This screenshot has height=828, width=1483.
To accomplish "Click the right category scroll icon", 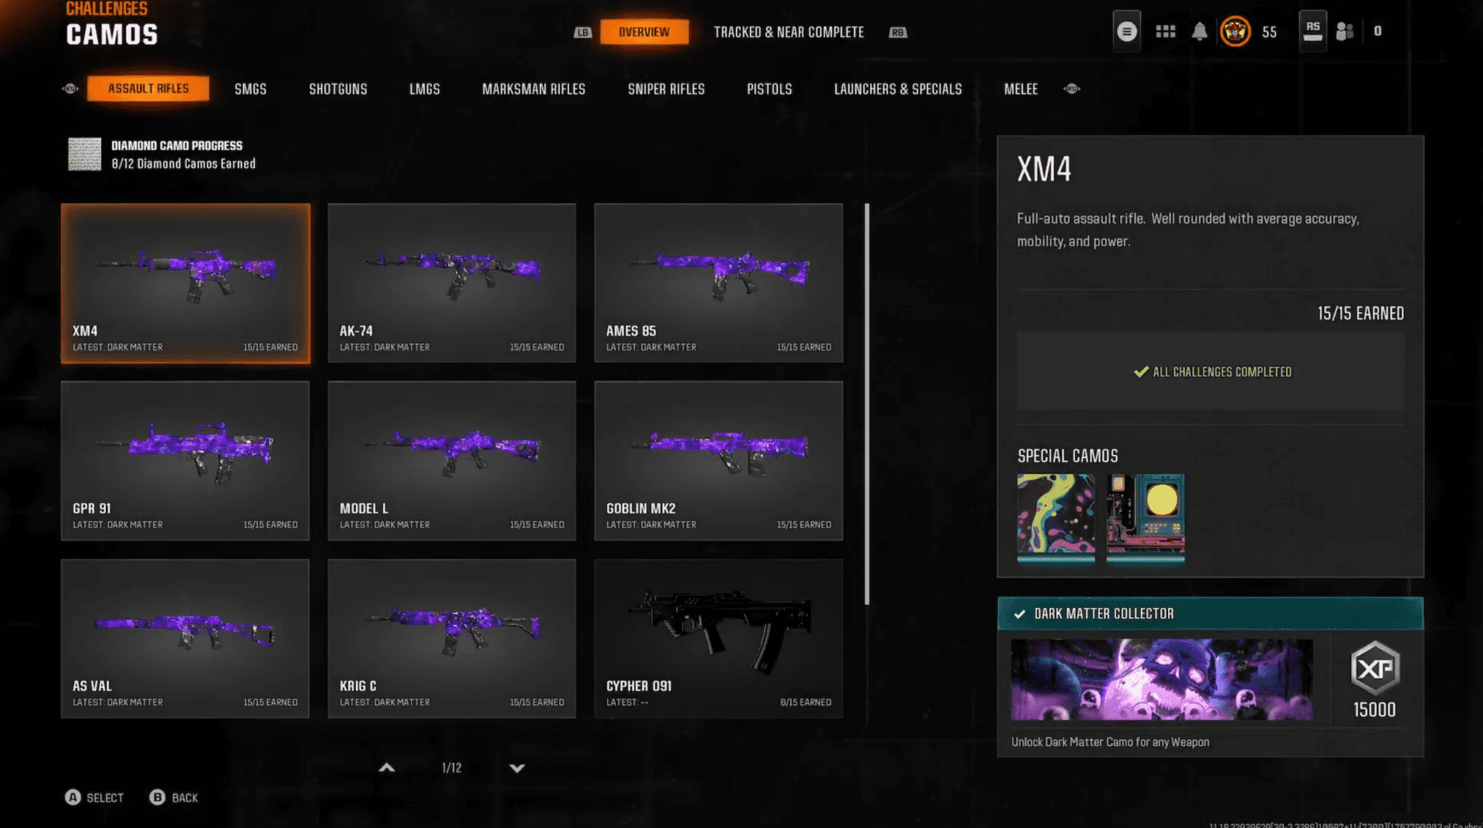I will click(x=1071, y=89).
